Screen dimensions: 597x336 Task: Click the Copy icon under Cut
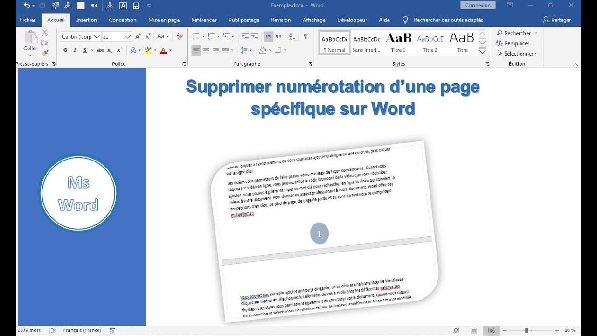pos(45,43)
